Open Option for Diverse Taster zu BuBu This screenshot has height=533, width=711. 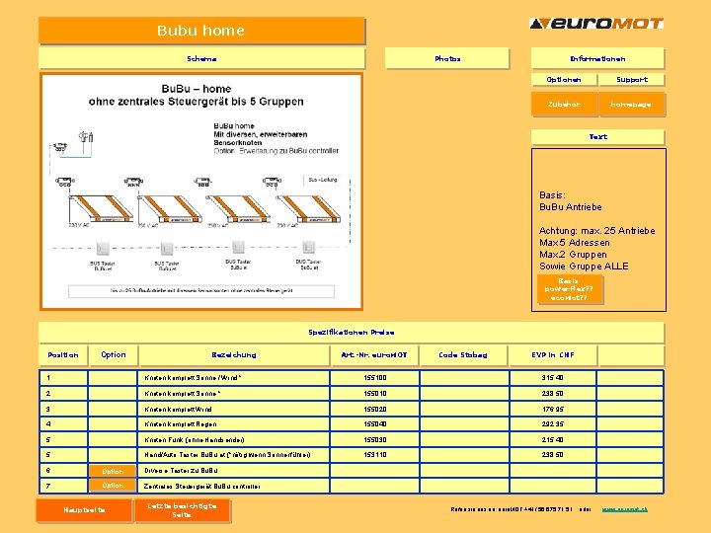[x=113, y=471]
